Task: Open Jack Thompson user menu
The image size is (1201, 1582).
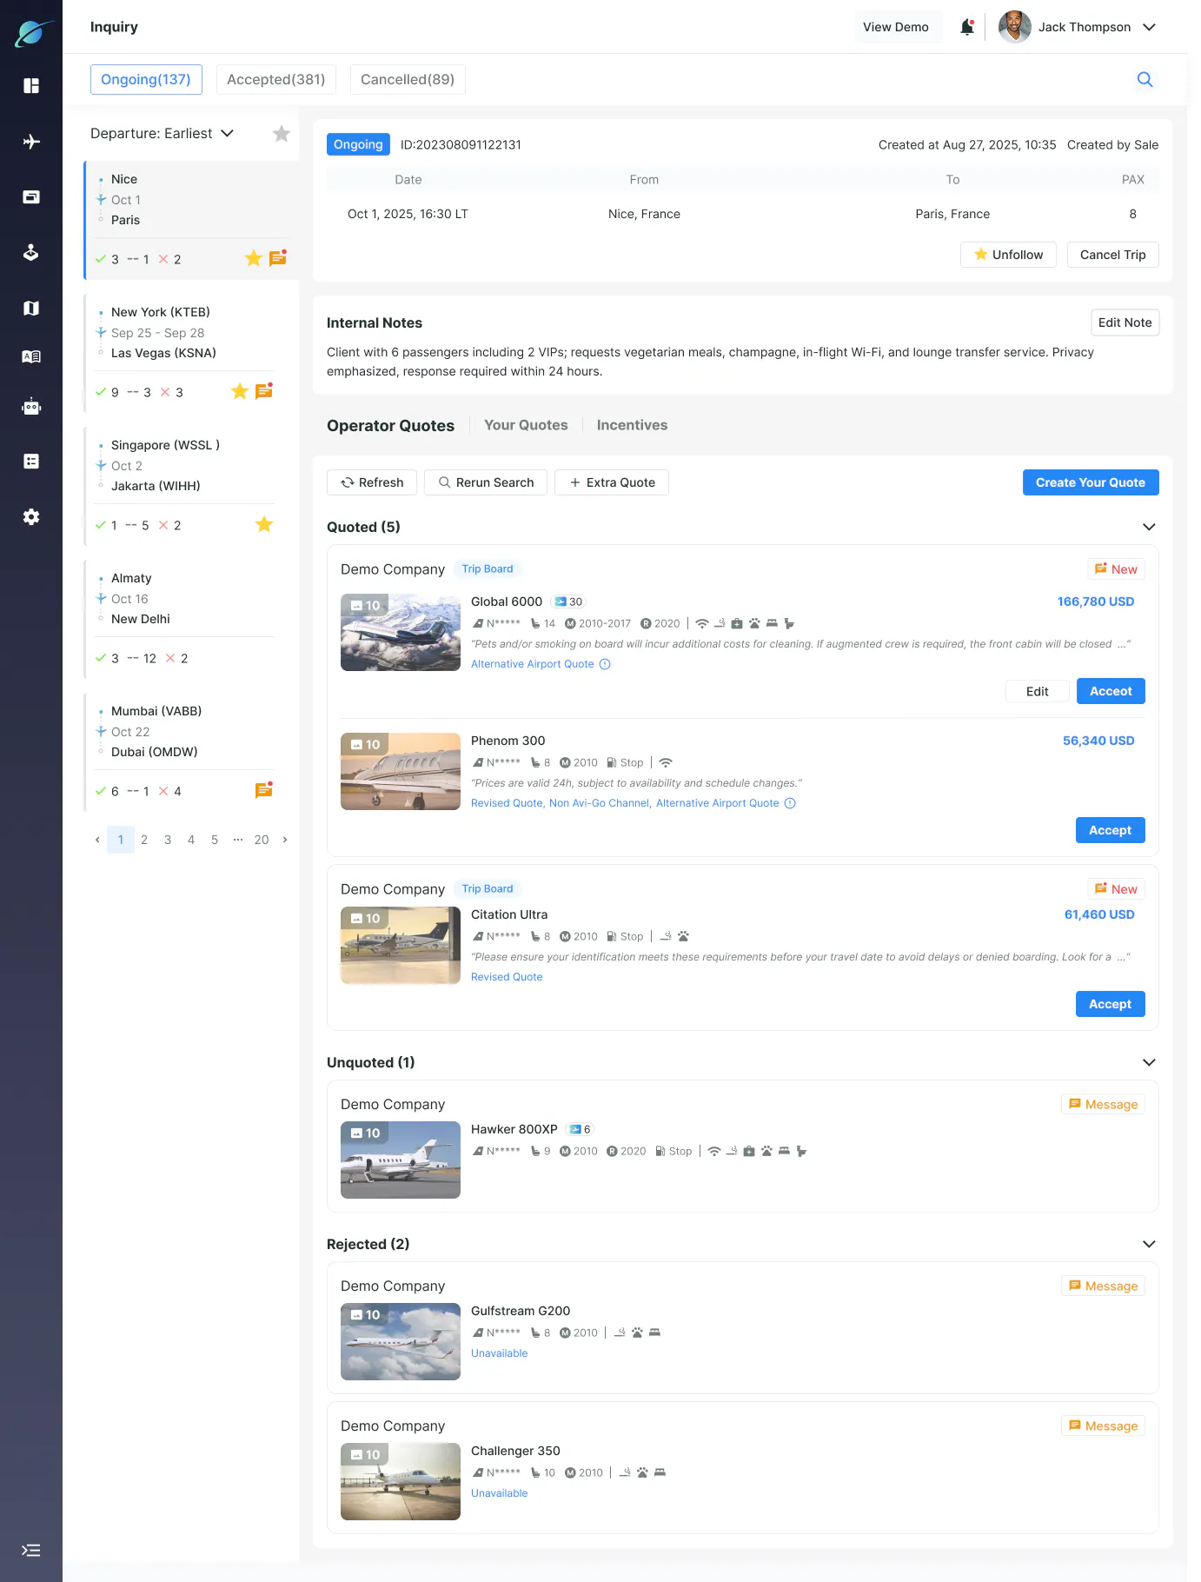Action: click(1078, 27)
